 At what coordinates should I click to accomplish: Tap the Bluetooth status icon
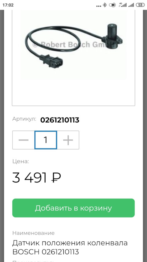point(105,5)
